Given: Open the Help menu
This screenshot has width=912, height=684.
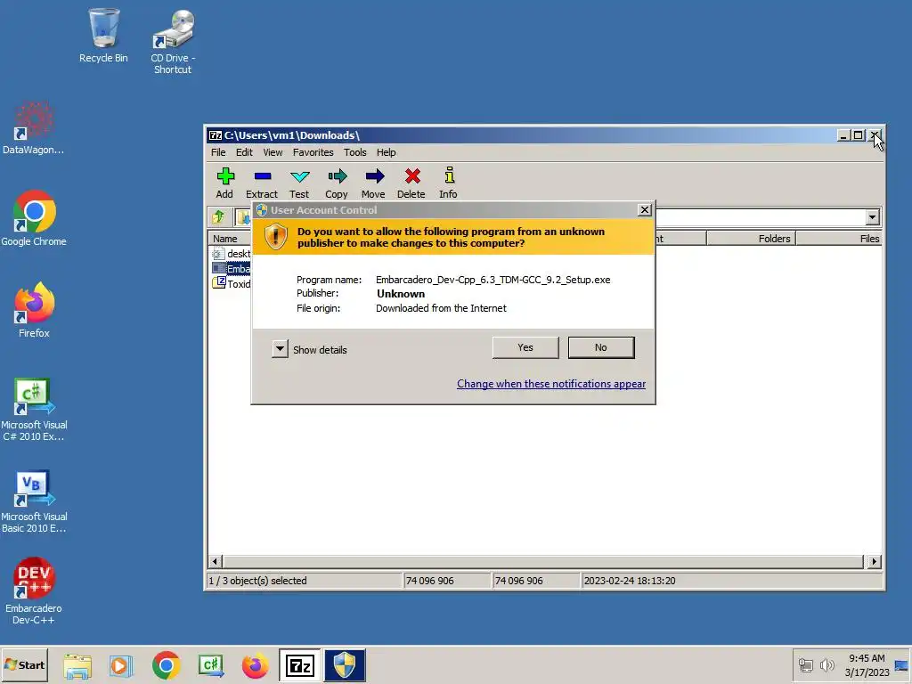Looking at the screenshot, I should tap(387, 152).
